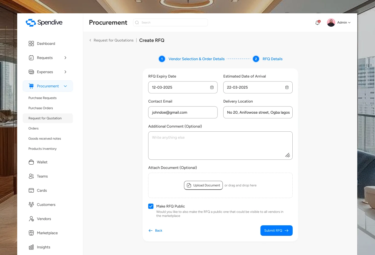The height and width of the screenshot is (255, 375).
Task: Click the Upload Document button
Action: (203, 185)
